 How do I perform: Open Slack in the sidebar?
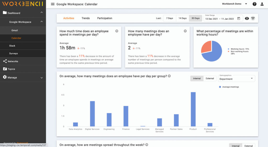(x=23, y=46)
